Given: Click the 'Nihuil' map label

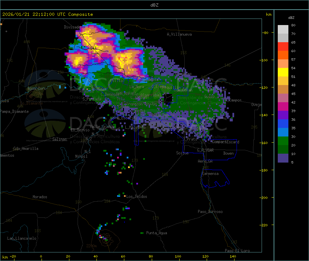Looking at the screenshot, I should 81,156.
